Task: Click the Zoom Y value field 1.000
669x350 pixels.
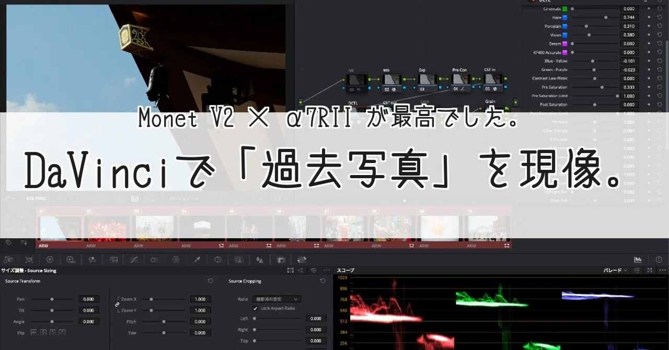Action: [201, 310]
